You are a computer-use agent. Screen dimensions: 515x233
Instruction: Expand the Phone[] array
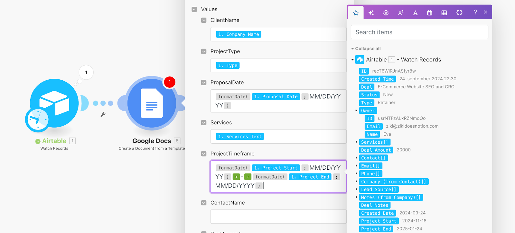coord(356,174)
